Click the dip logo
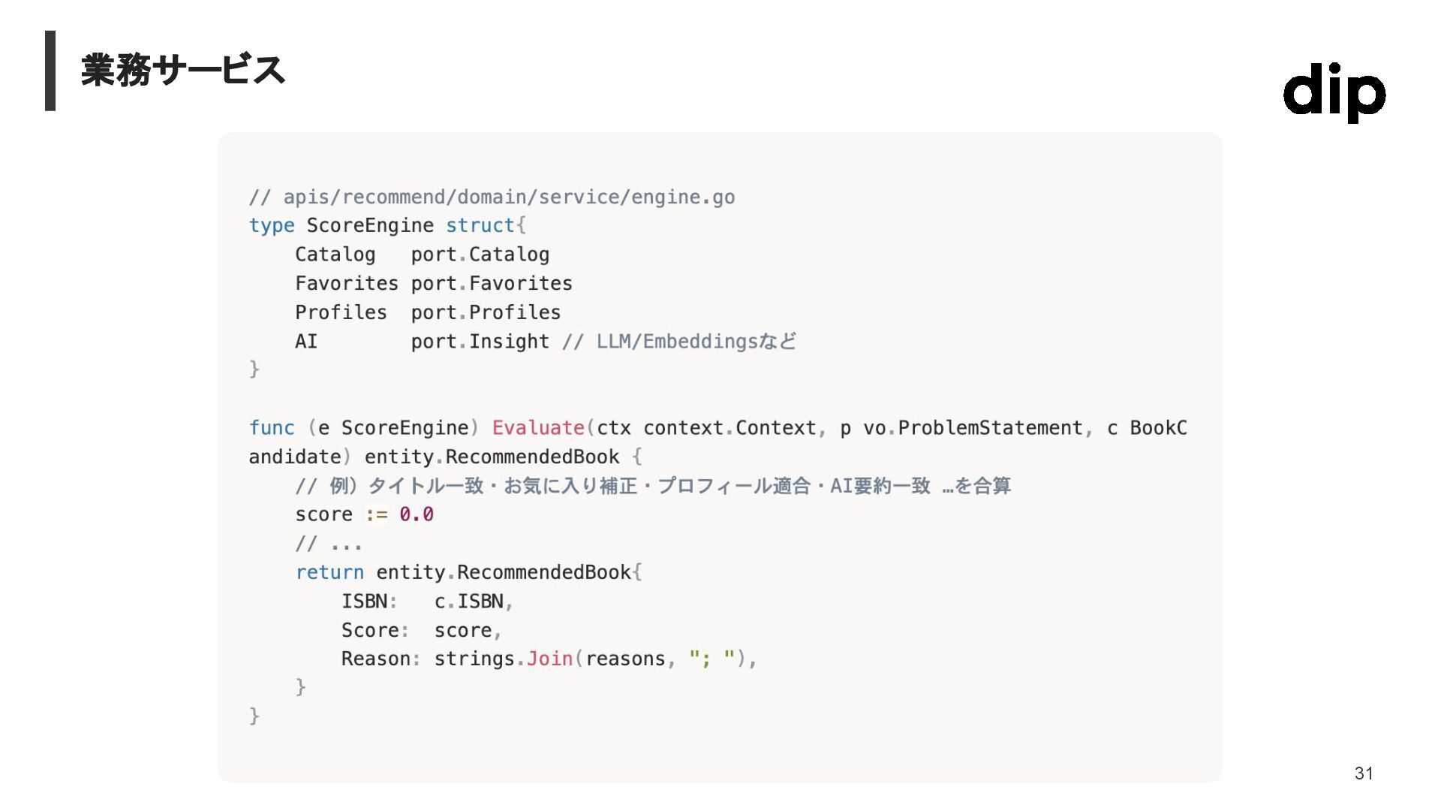The height and width of the screenshot is (811, 1441). tap(1334, 92)
